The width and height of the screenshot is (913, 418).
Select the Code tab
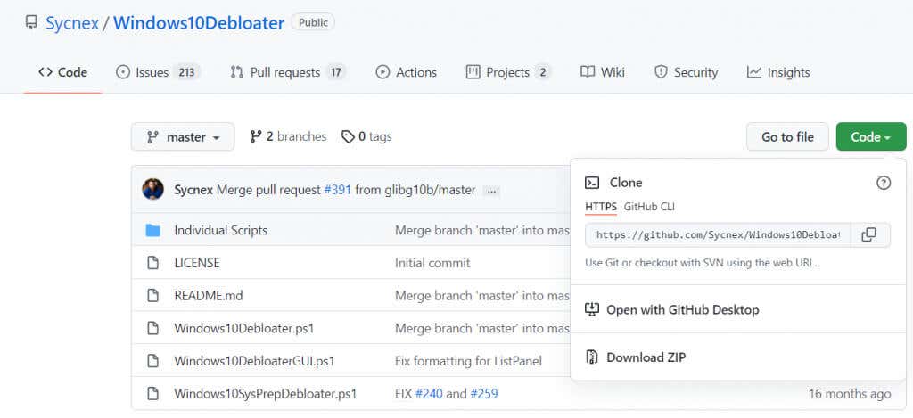tap(63, 72)
